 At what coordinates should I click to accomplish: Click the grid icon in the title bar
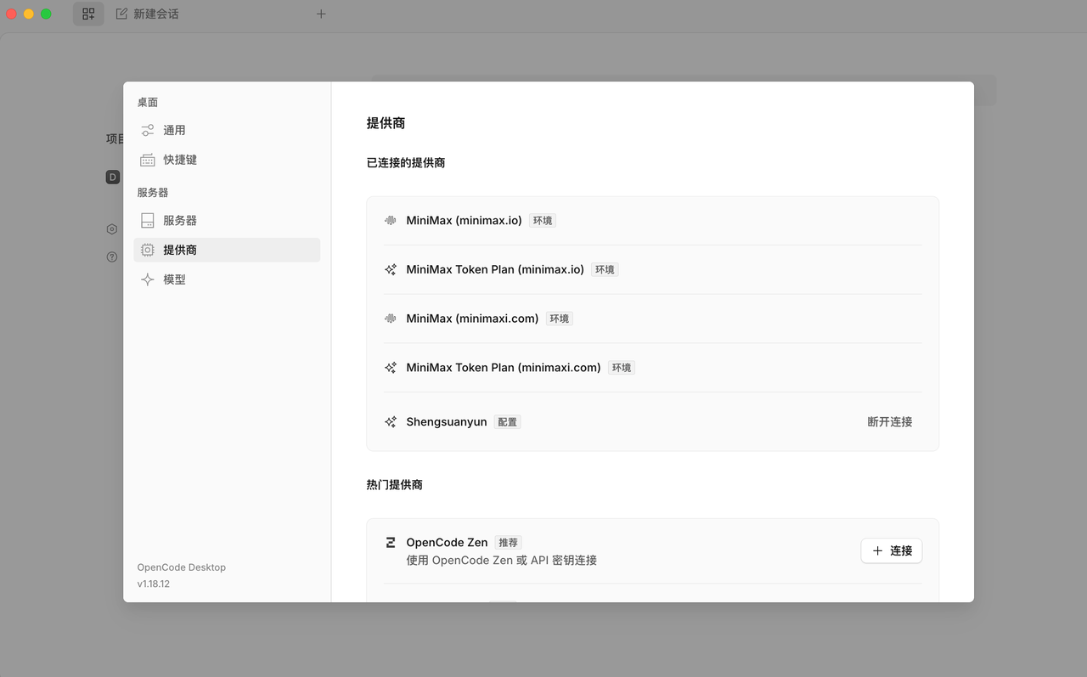[x=88, y=14]
